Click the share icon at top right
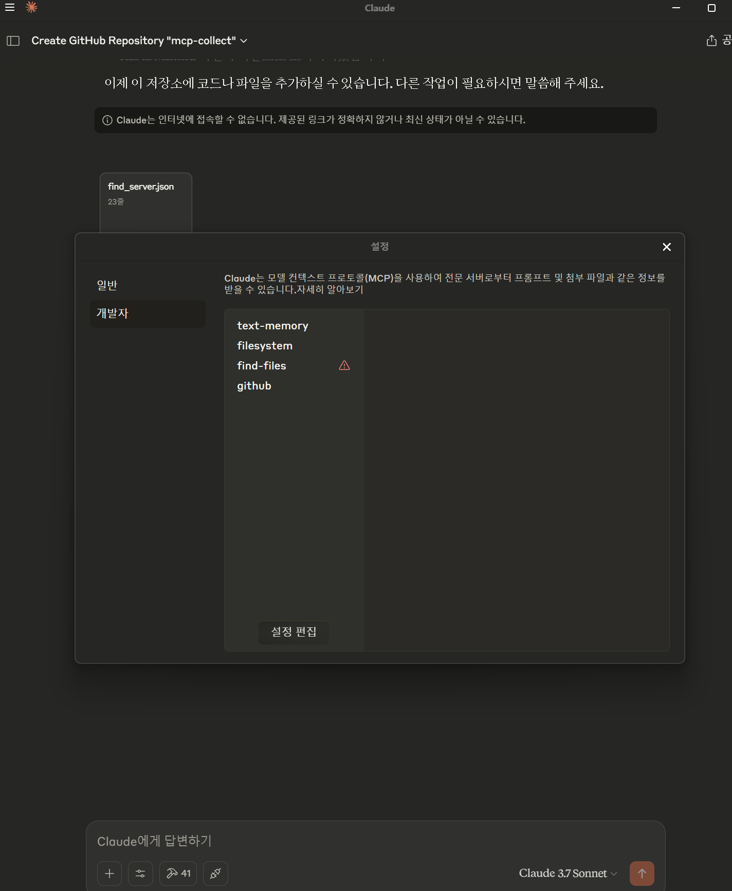This screenshot has height=891, width=732. click(x=711, y=41)
